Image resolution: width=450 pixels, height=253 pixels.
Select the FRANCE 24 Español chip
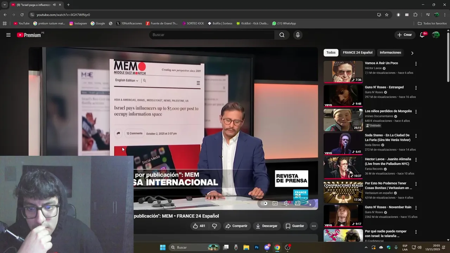point(358,53)
